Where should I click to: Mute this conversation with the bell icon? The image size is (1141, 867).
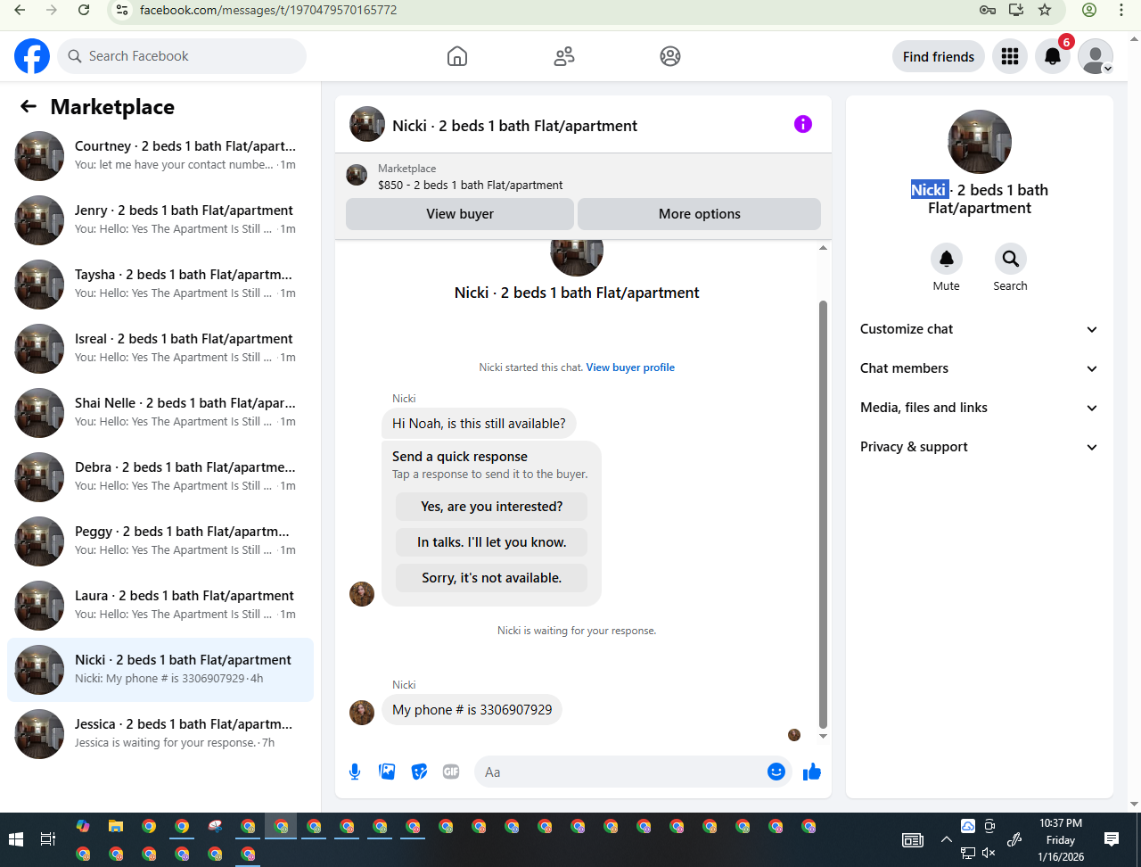[x=947, y=259]
